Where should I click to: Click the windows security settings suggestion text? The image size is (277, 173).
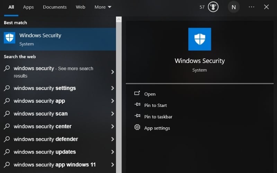pyautogui.click(x=45, y=88)
